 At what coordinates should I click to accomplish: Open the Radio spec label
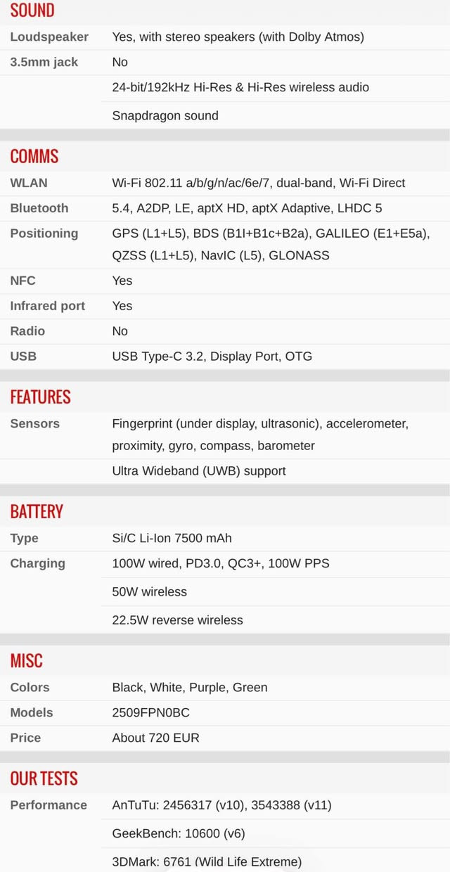pos(27,331)
